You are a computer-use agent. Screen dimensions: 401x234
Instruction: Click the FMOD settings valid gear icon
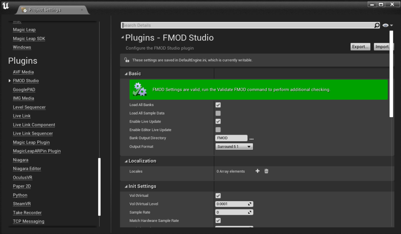[x=140, y=89]
